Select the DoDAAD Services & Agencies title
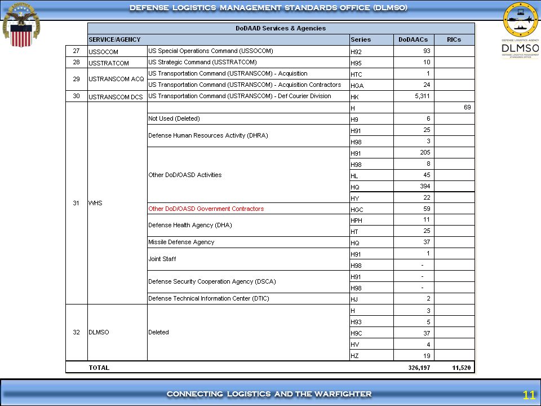The width and height of the screenshot is (541, 406). point(281,28)
